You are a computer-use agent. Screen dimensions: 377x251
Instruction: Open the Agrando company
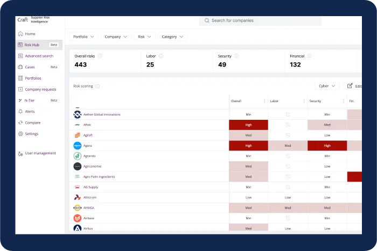(x=89, y=156)
